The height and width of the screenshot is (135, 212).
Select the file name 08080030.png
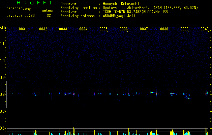point(19,9)
